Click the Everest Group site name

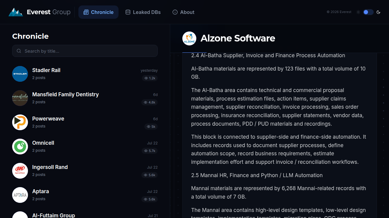click(49, 12)
